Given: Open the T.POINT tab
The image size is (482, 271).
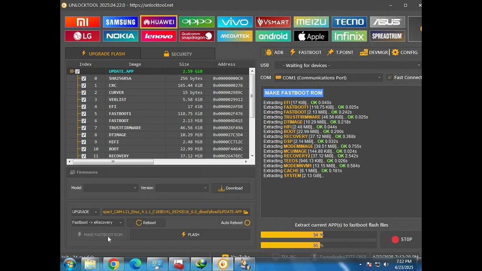Looking at the screenshot, I should (x=340, y=52).
